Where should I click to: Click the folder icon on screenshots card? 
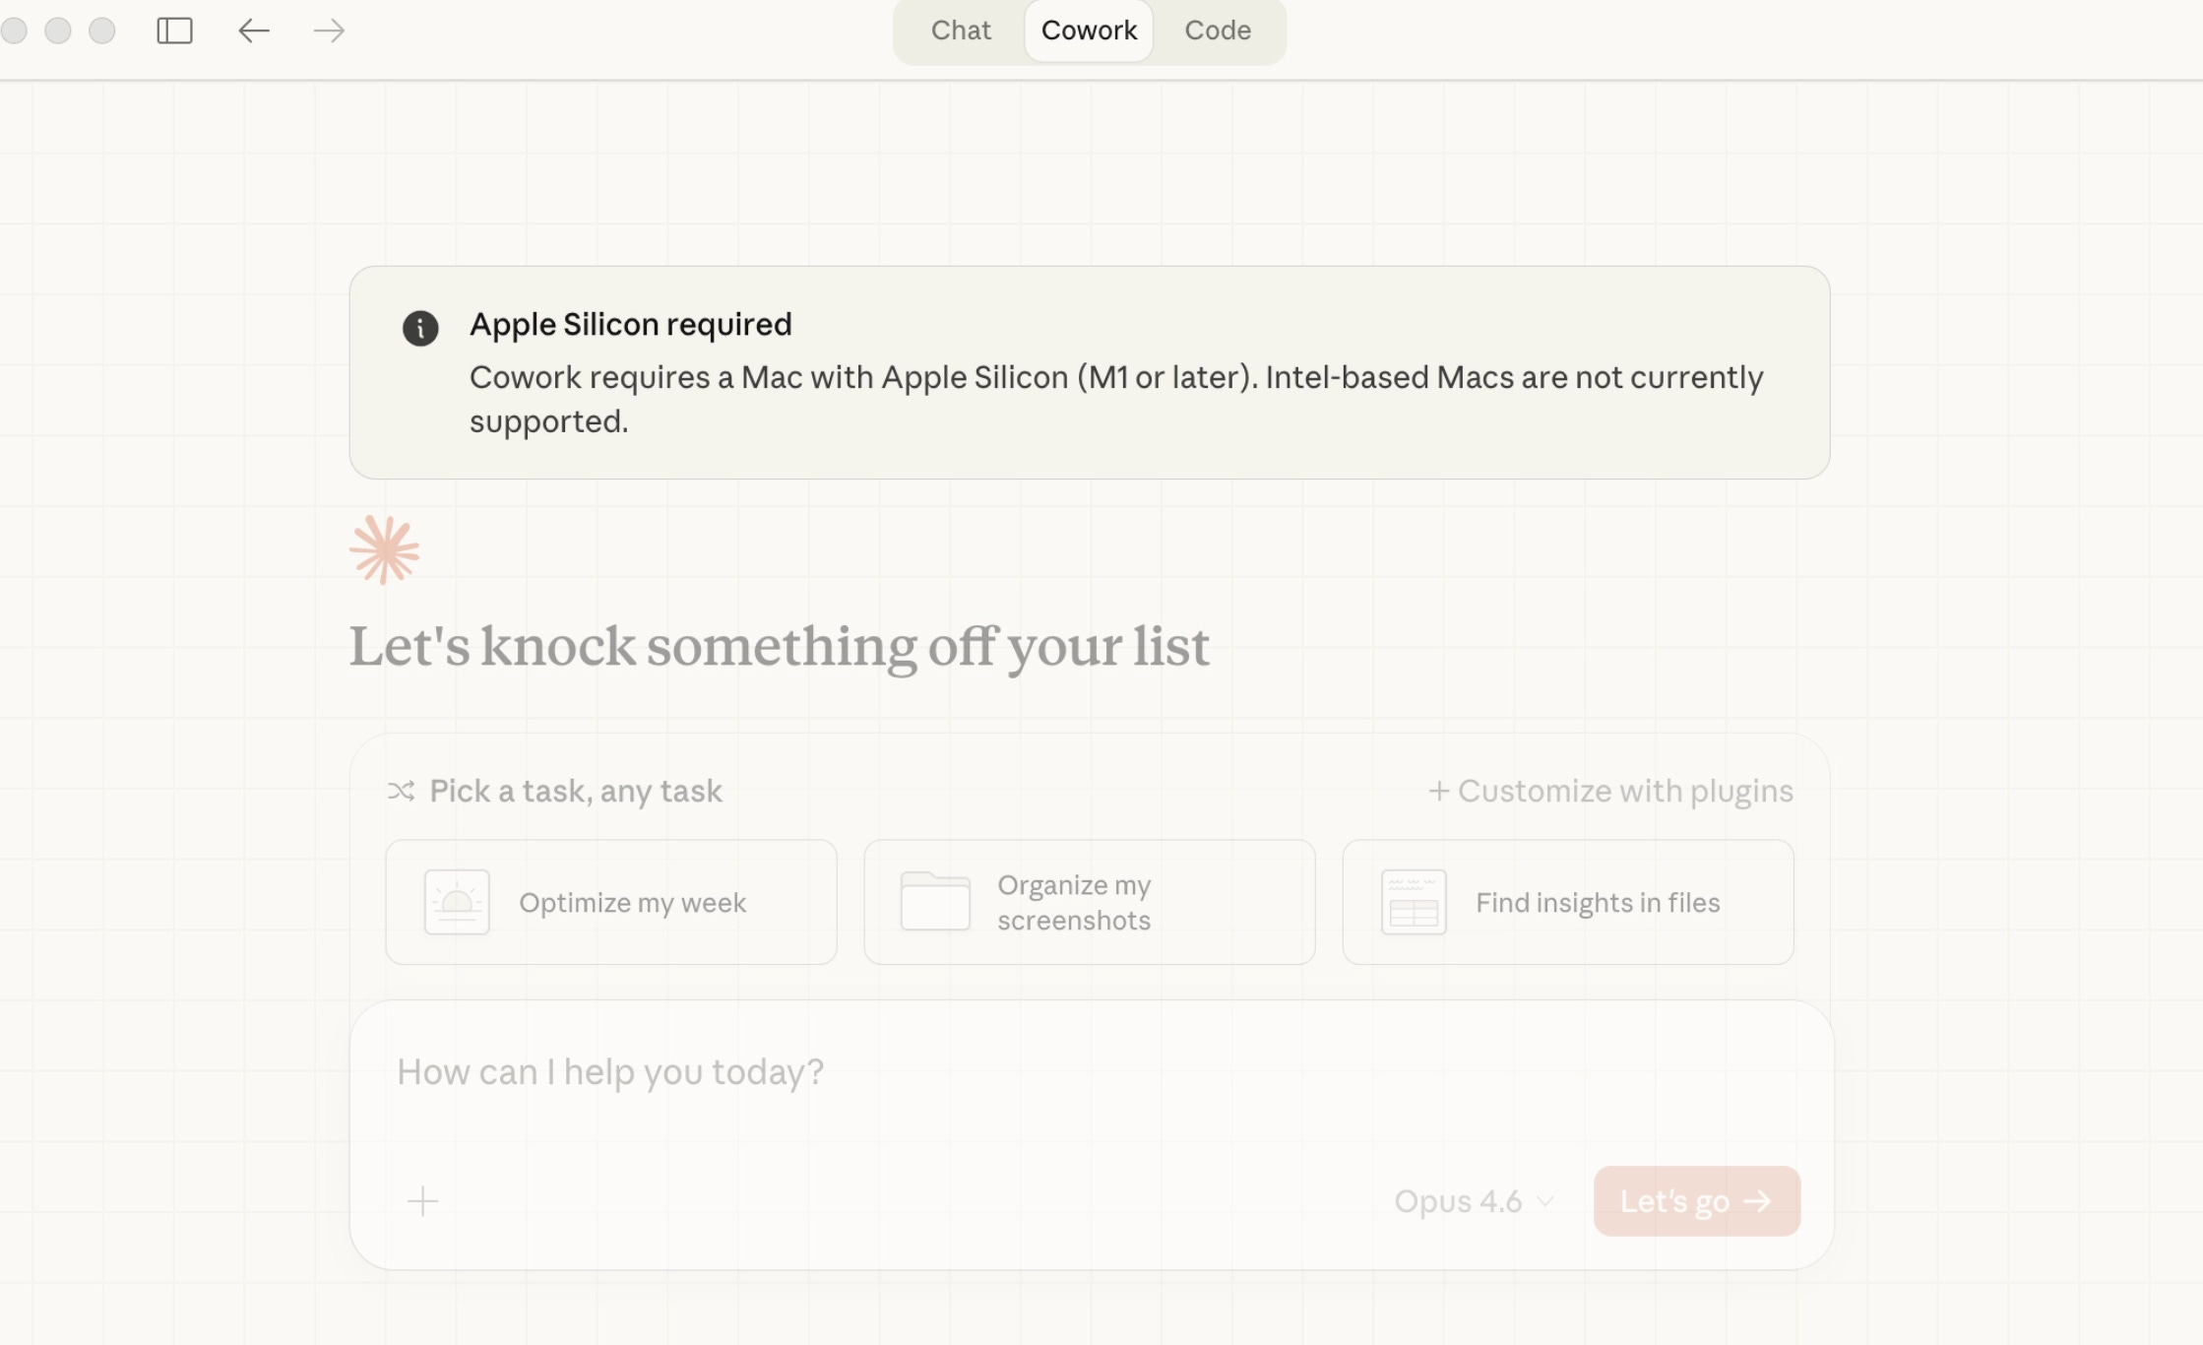point(935,902)
